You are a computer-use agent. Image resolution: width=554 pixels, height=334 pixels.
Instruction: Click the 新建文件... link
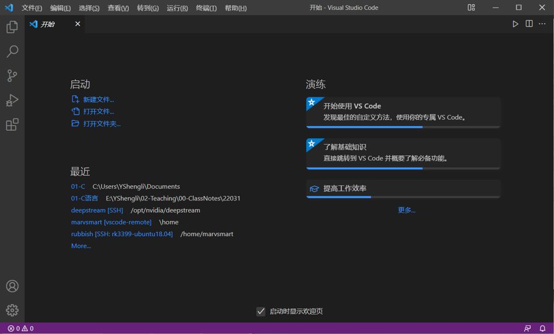(98, 100)
